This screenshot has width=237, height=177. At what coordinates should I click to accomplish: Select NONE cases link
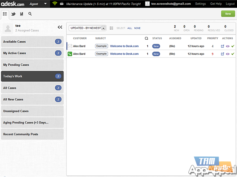pos(137,28)
